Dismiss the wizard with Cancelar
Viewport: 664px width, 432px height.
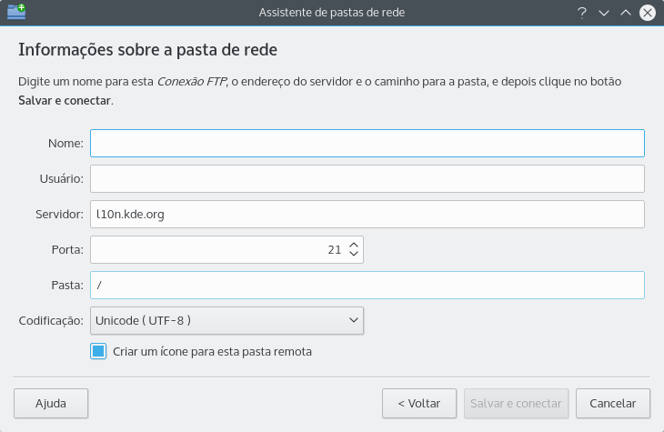tap(612, 402)
